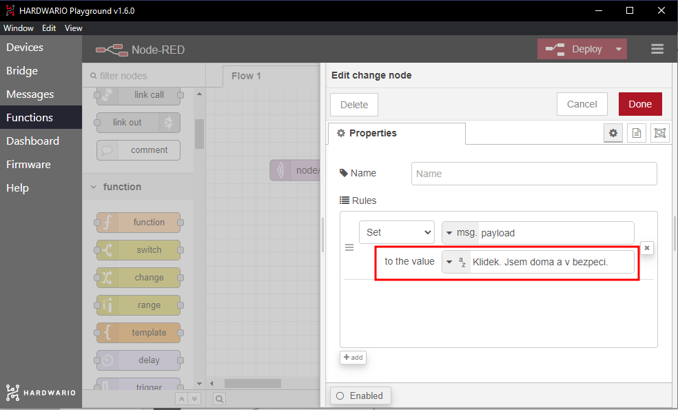
Task: Select the trigger node in palette
Action: (138, 385)
